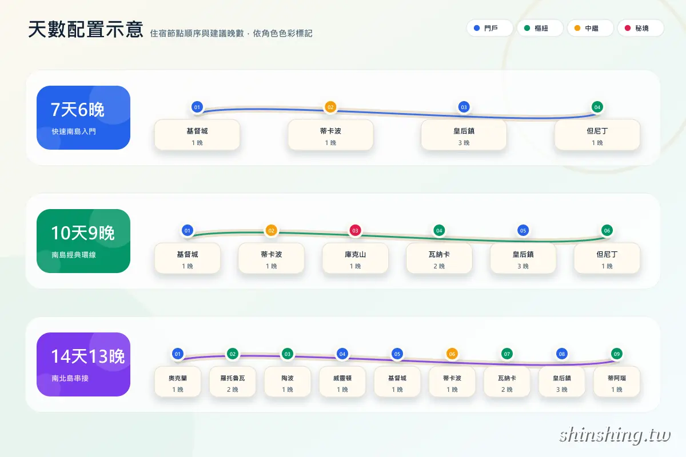
Task: Select 蒂卡波 stop card in 14天13晚 row
Action: tap(452, 382)
